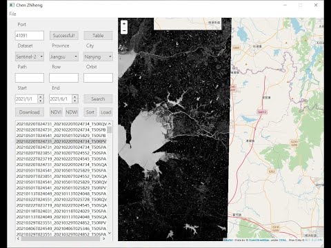Run the Search button

pyautogui.click(x=98, y=99)
